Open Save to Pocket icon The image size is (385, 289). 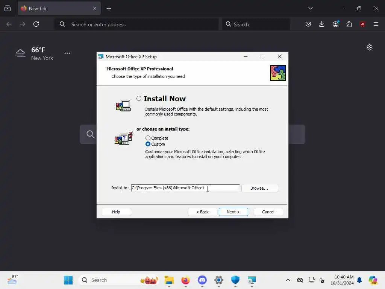tap(308, 24)
